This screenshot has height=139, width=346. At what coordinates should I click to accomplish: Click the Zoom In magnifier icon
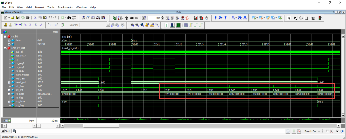[132, 25]
